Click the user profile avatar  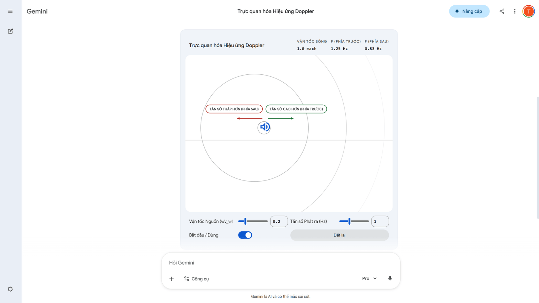click(529, 11)
